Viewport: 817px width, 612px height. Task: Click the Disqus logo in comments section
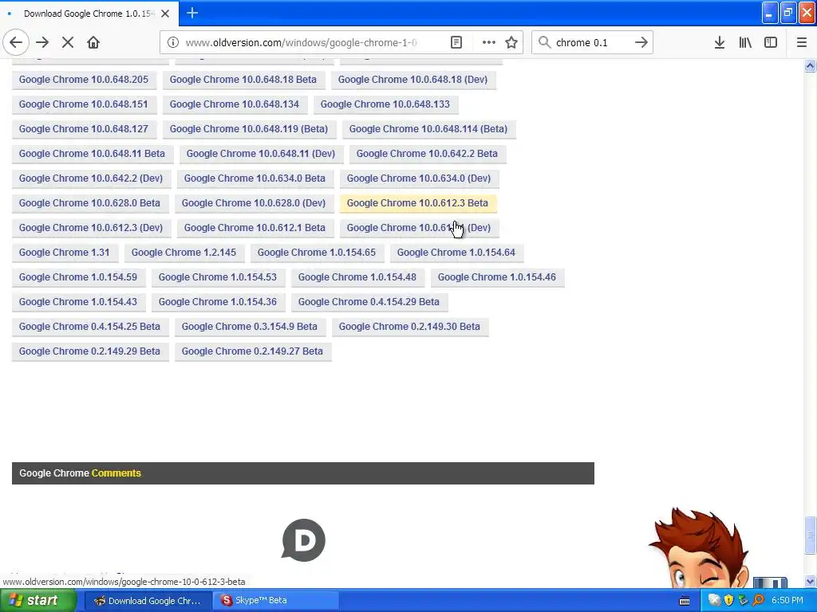pos(303,540)
